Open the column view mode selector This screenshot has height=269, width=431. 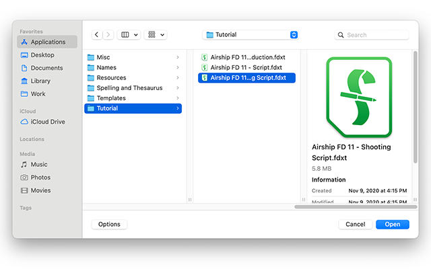point(128,34)
